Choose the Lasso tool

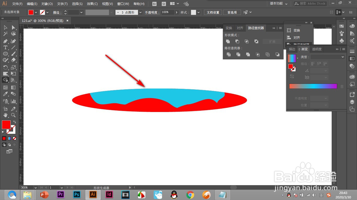(13, 34)
